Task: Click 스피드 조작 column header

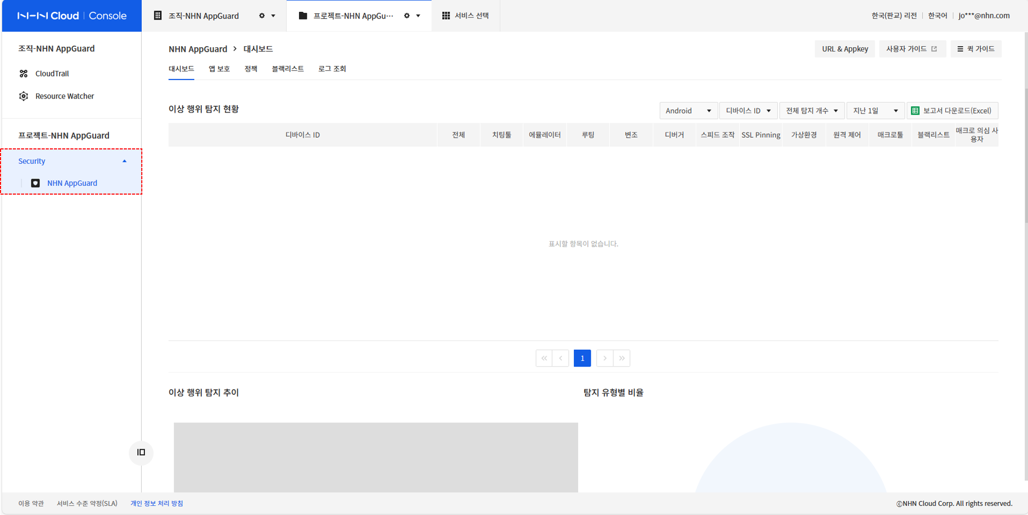Action: tap(717, 135)
